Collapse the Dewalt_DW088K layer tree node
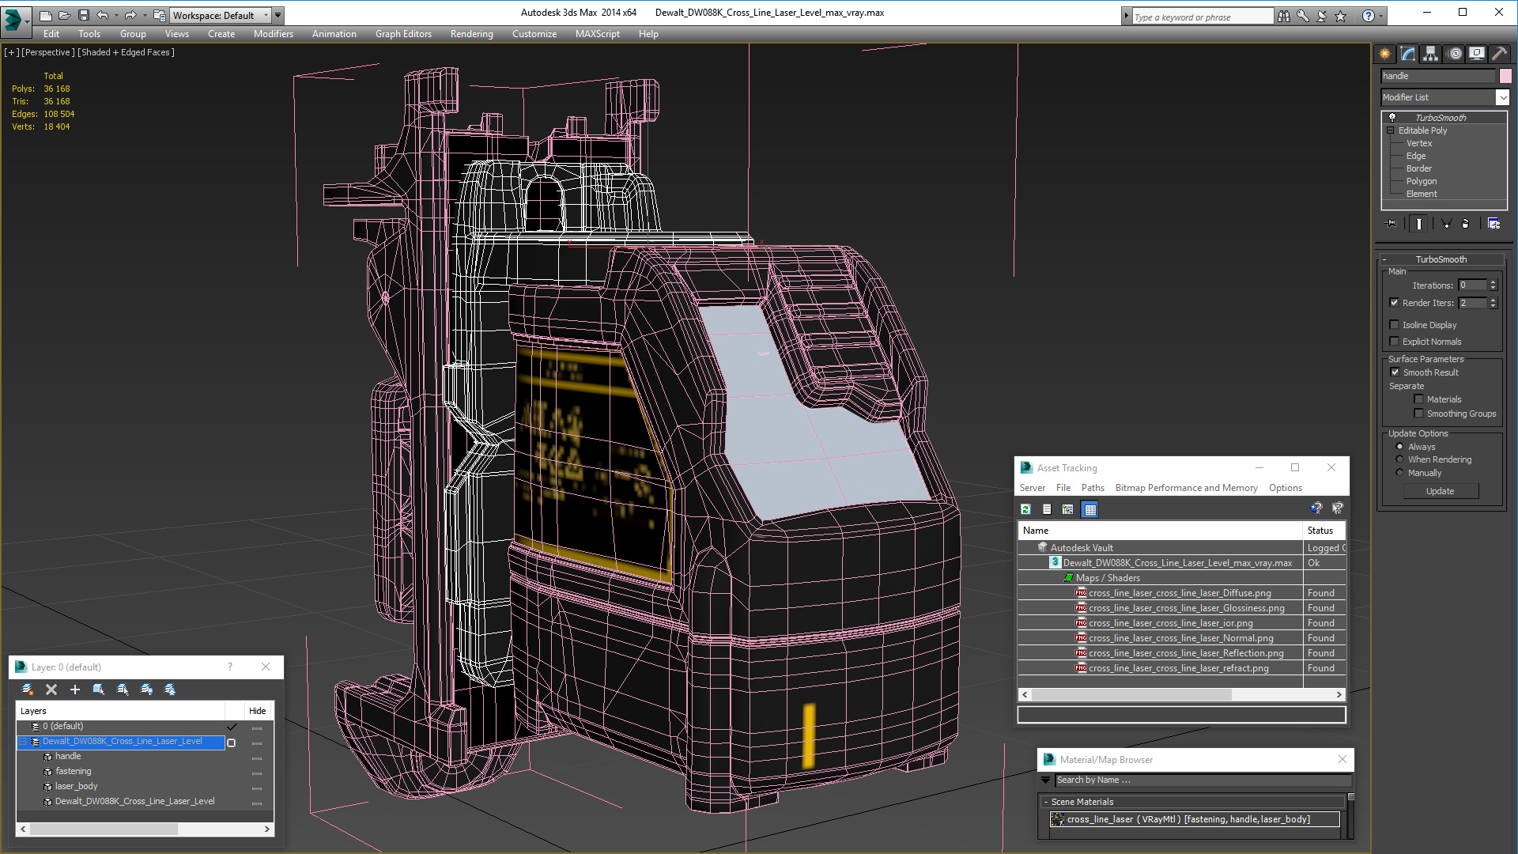Image resolution: width=1518 pixels, height=854 pixels. click(x=23, y=742)
